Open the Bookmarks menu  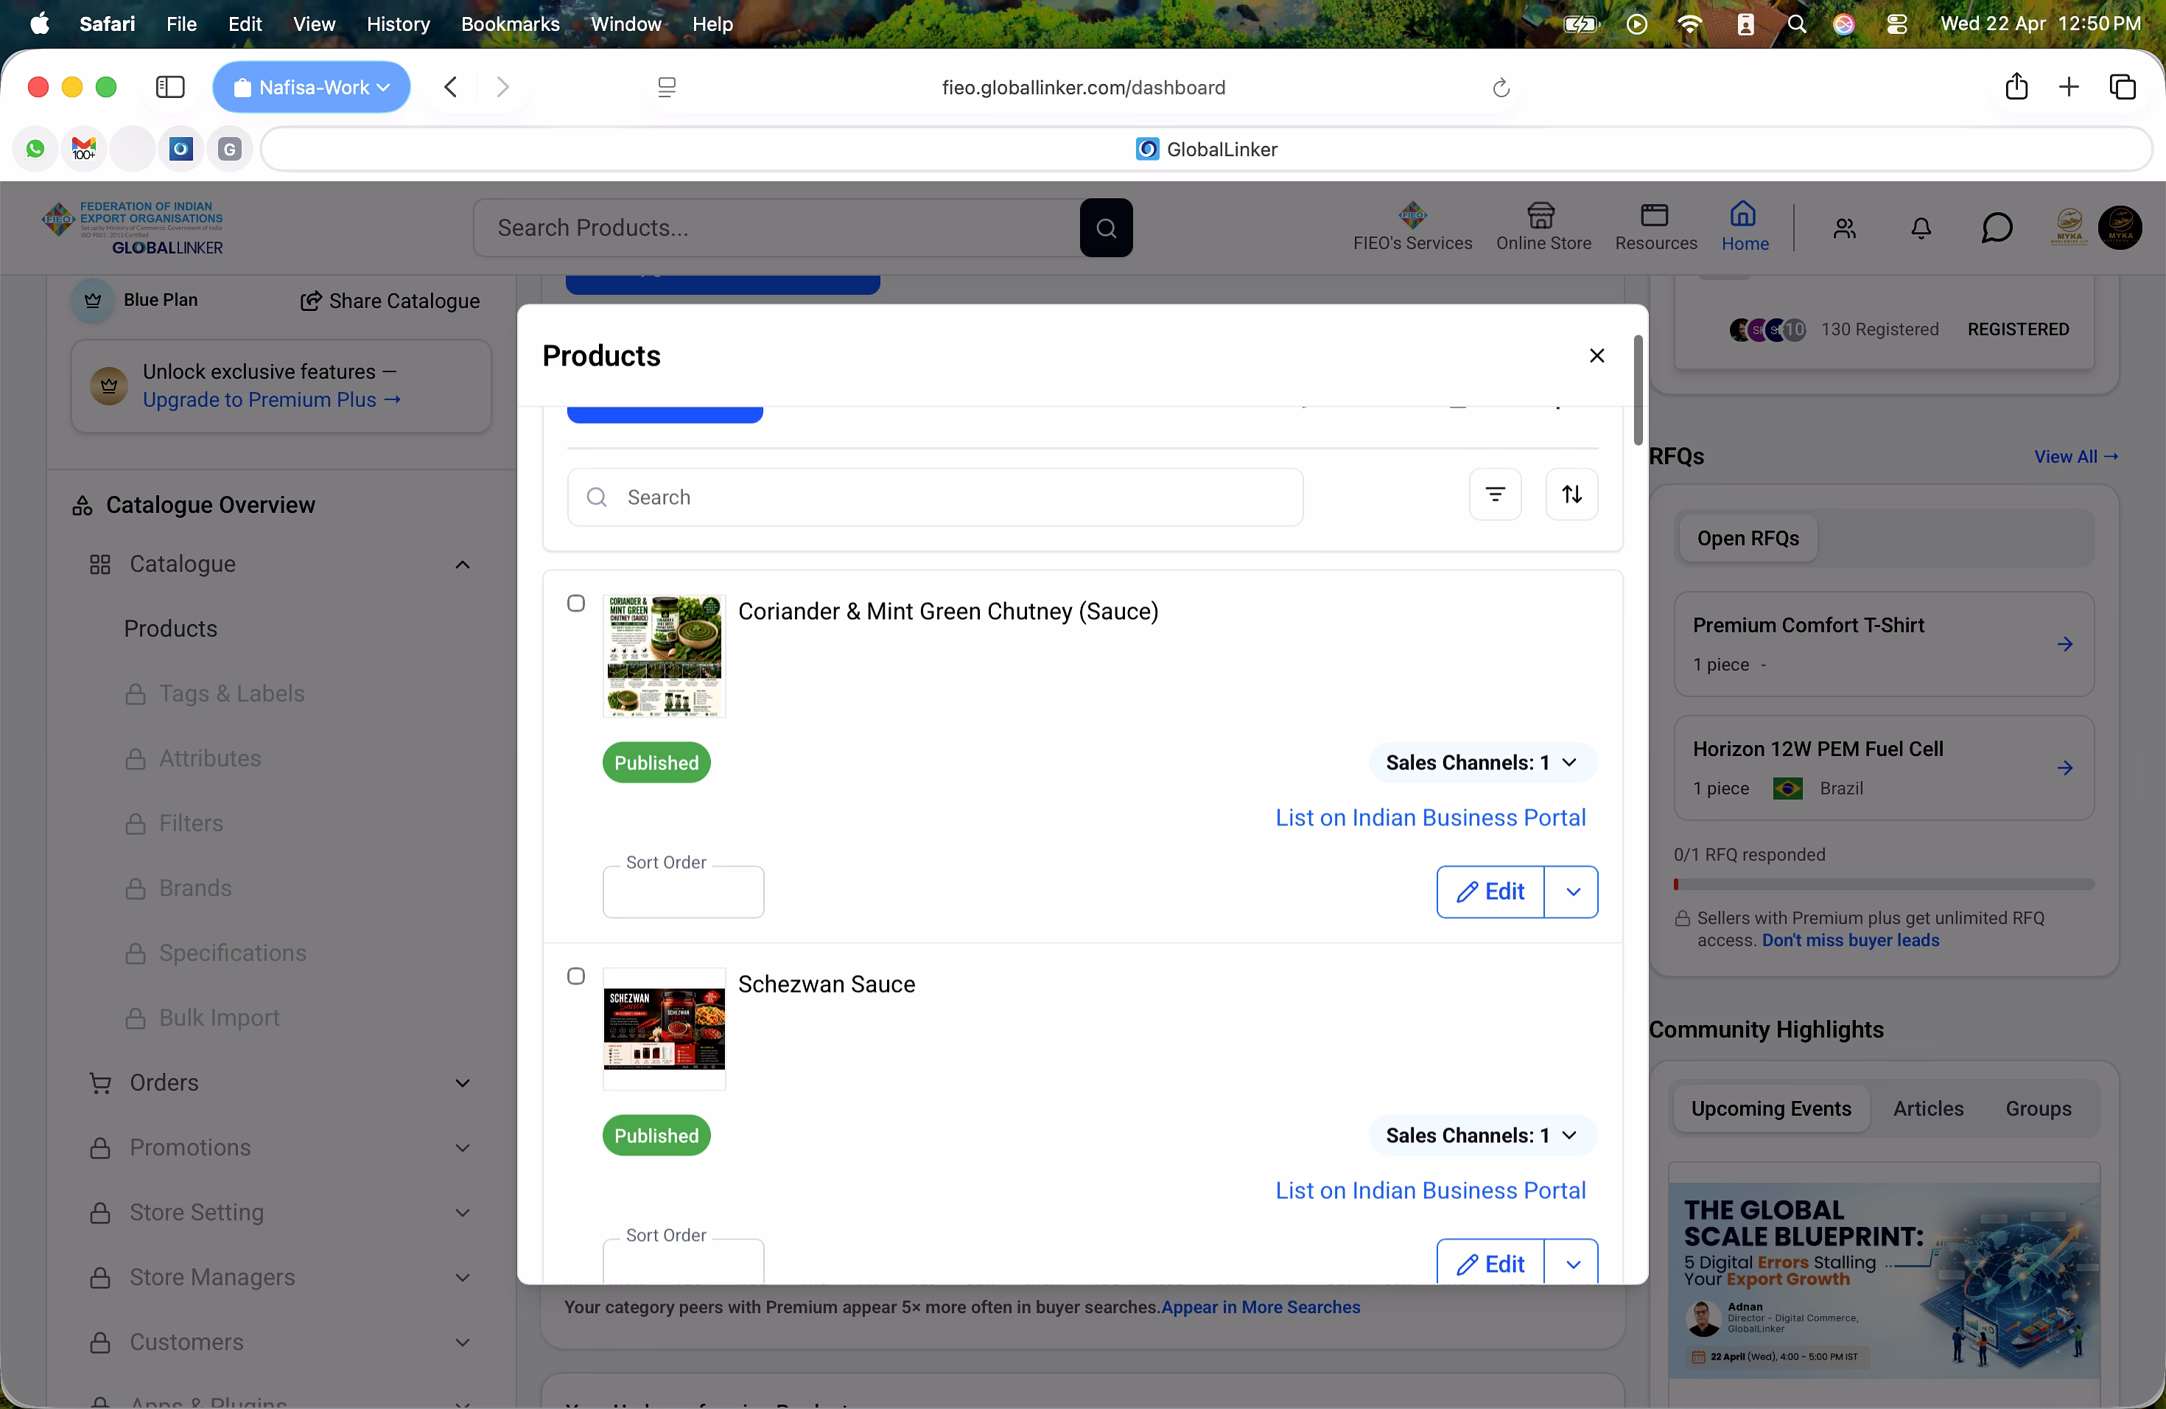[510, 24]
